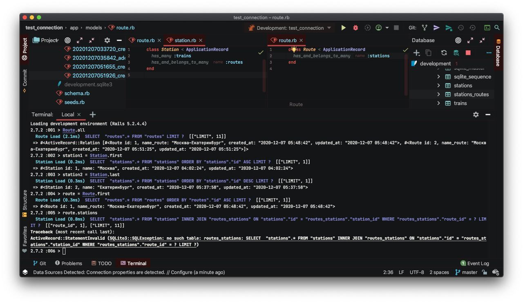Viewport: 523px width, 303px height.
Task: Minimize the Terminal panel
Action: [488, 115]
